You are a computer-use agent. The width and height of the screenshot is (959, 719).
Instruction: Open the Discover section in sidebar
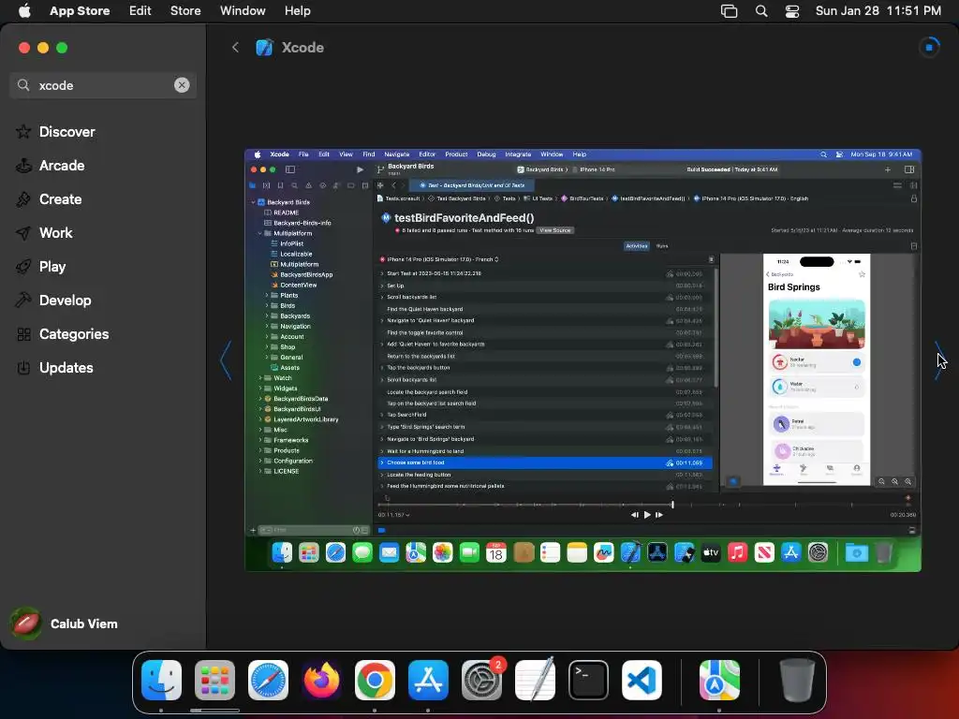pos(66,131)
